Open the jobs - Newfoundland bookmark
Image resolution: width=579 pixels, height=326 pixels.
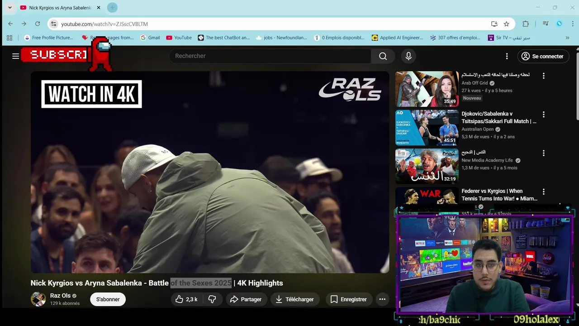click(281, 38)
